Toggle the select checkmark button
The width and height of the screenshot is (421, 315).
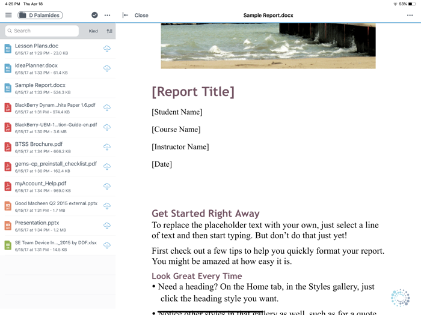(x=94, y=15)
